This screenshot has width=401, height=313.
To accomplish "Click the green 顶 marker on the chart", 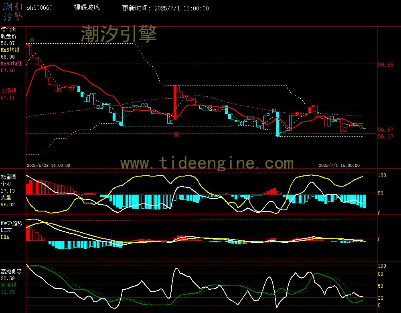I will pos(32,40).
